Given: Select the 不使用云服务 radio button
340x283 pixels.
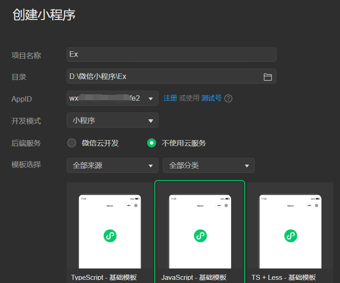Looking at the screenshot, I should 152,143.
